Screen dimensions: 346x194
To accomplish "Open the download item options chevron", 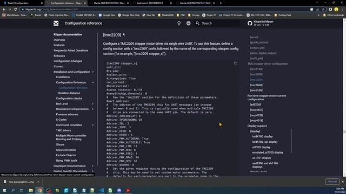I will [38, 182].
